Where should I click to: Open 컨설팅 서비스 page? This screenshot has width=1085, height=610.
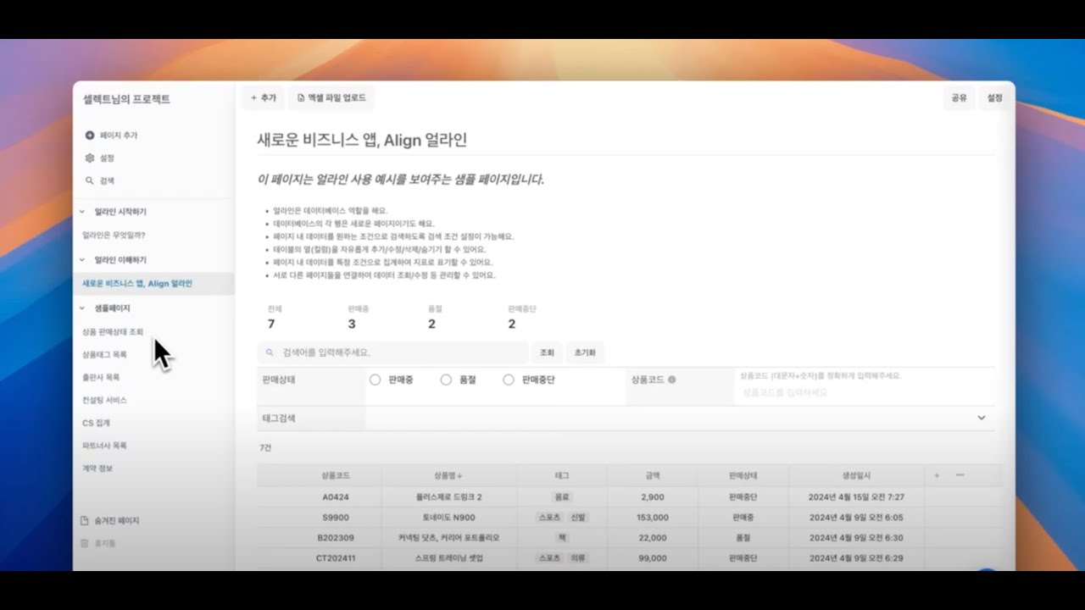pyautogui.click(x=104, y=400)
